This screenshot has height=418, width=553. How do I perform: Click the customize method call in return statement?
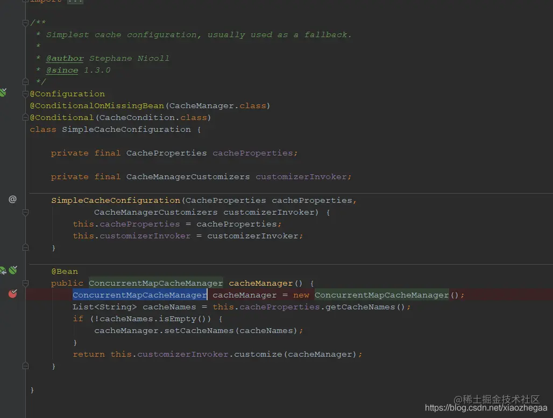pos(258,354)
